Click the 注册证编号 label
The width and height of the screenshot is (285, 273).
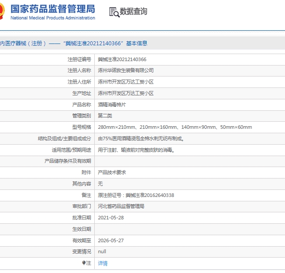coord(79,59)
